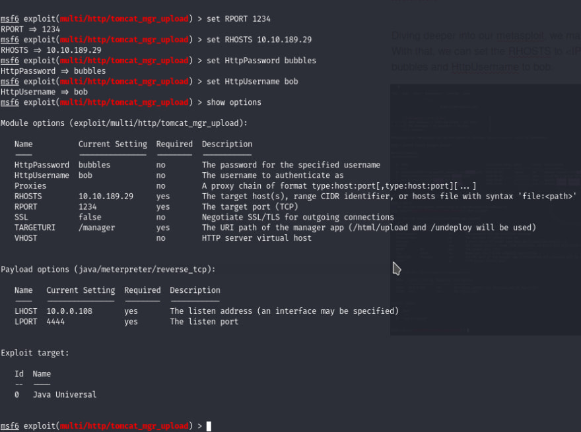Click the 1234 value in RPORT table row

[87, 206]
